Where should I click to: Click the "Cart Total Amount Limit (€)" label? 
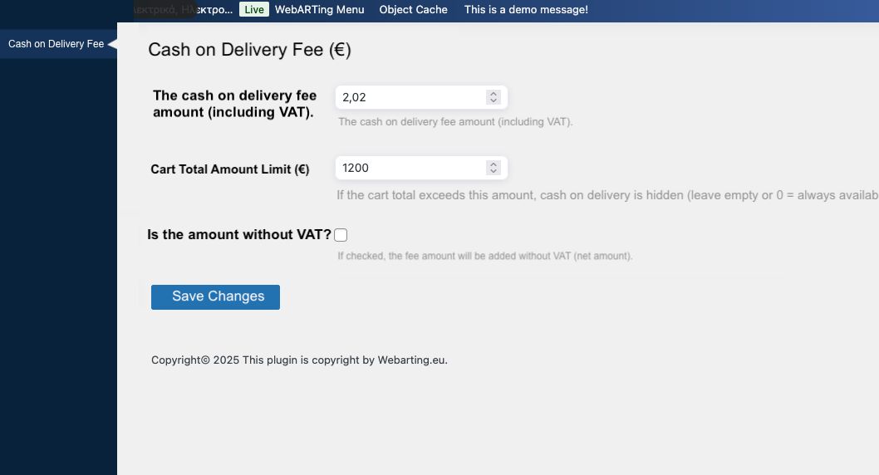pos(229,169)
